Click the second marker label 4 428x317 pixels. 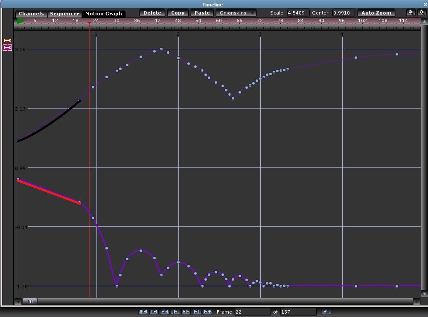tap(342, 34)
